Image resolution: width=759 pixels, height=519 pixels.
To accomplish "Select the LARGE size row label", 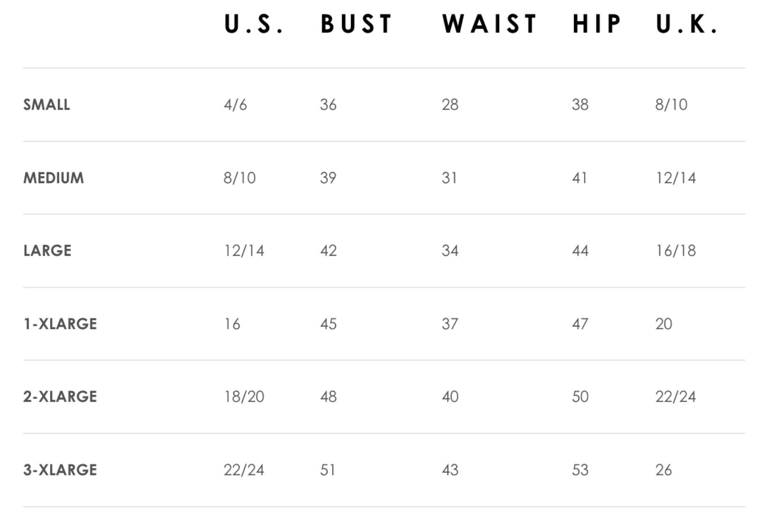I will pos(47,251).
